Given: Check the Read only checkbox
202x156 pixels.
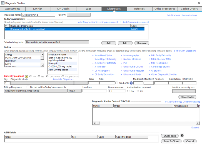Looking at the screenshot, I should tap(116, 83).
